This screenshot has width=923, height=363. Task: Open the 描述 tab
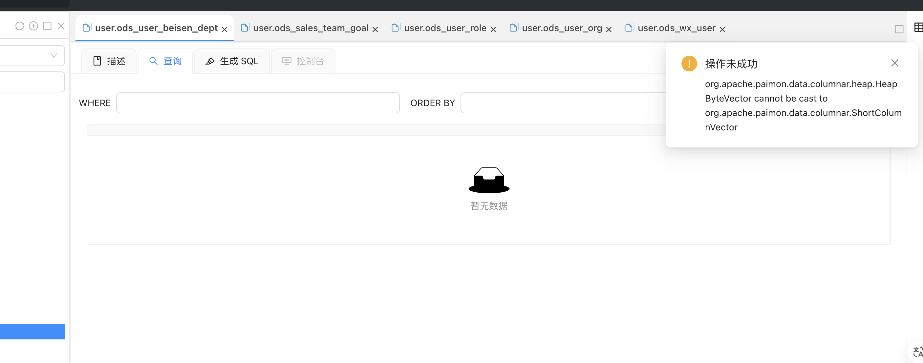coord(109,61)
